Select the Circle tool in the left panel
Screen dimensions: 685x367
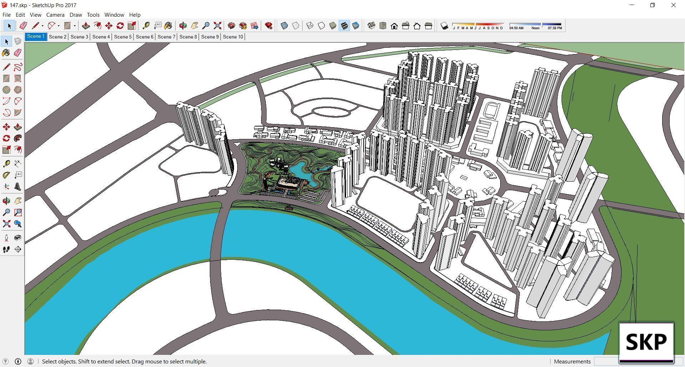click(6, 90)
